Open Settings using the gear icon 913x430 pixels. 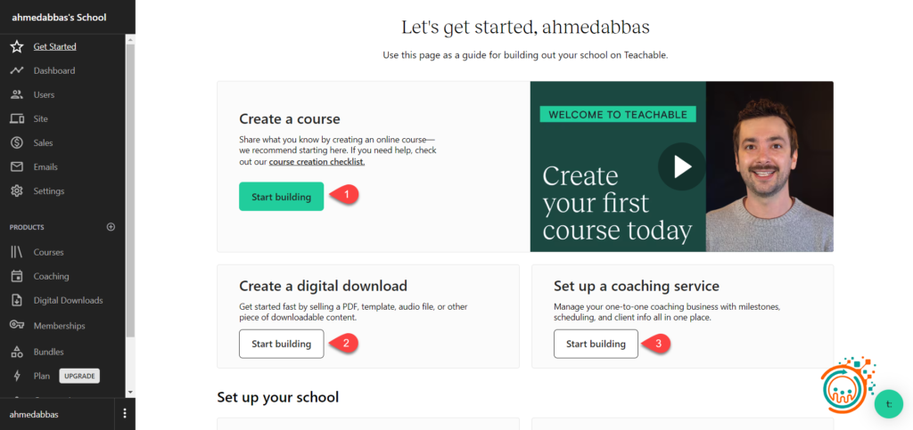coord(16,191)
